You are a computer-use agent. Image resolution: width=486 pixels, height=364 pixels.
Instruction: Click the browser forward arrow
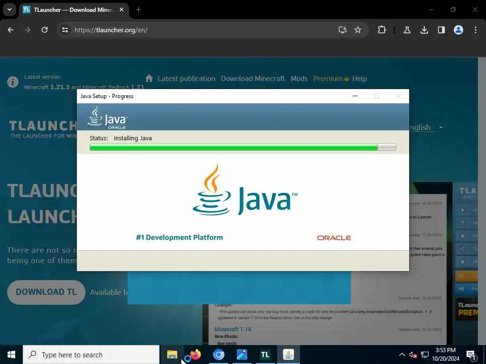(28, 30)
